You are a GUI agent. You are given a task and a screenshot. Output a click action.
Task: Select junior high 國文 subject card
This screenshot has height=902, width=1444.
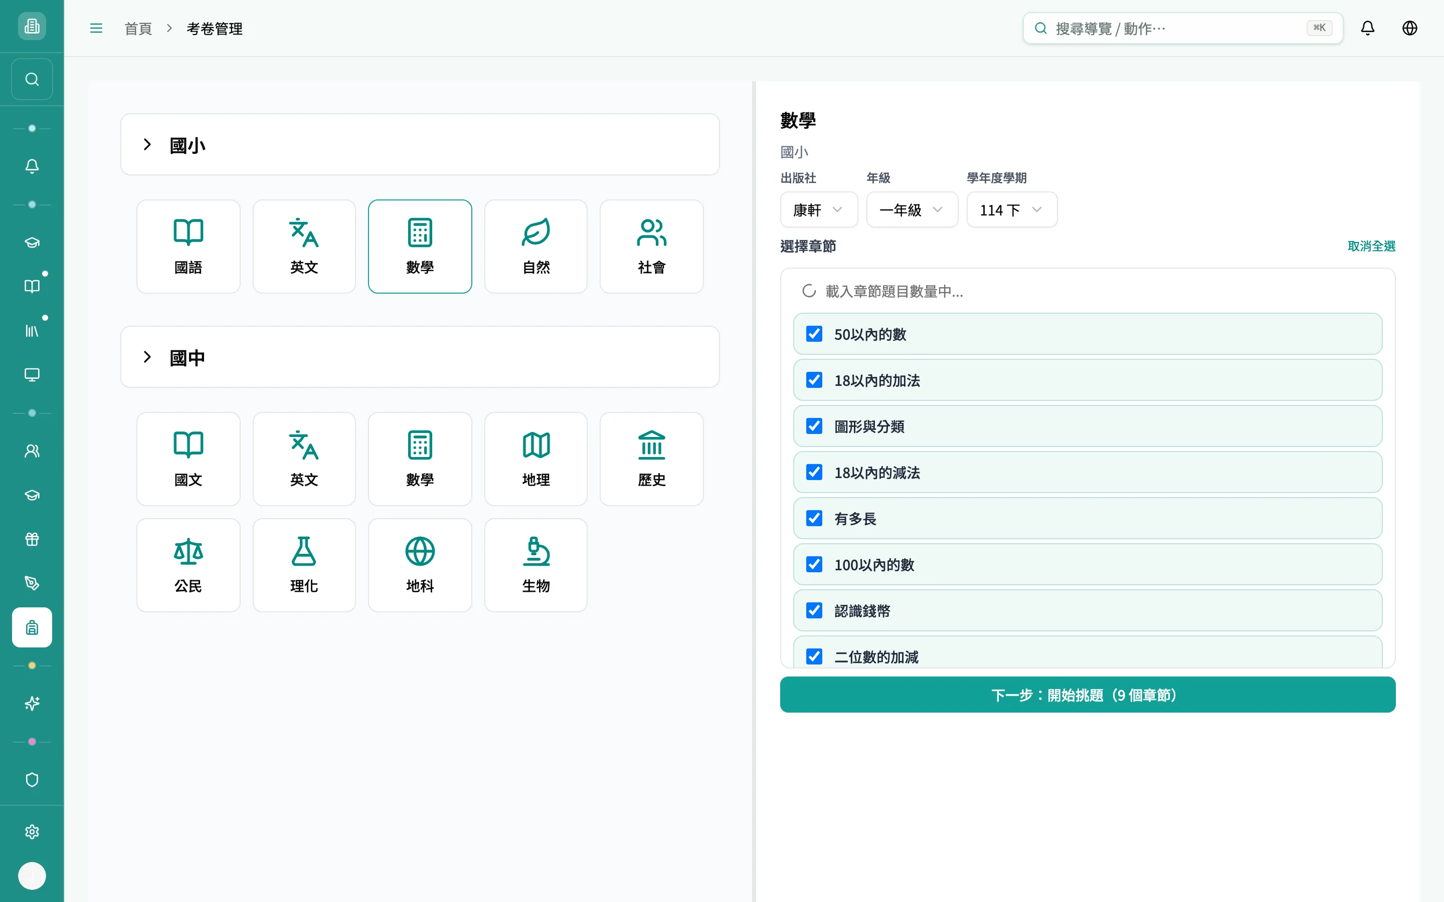189,460
